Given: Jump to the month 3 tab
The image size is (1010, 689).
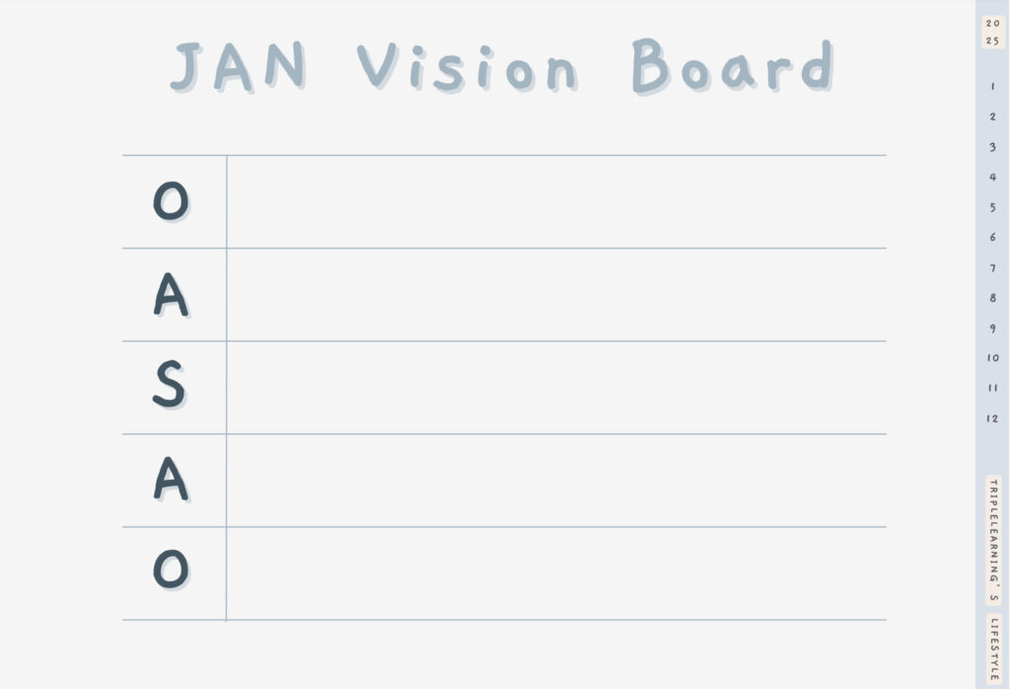Looking at the screenshot, I should (992, 147).
